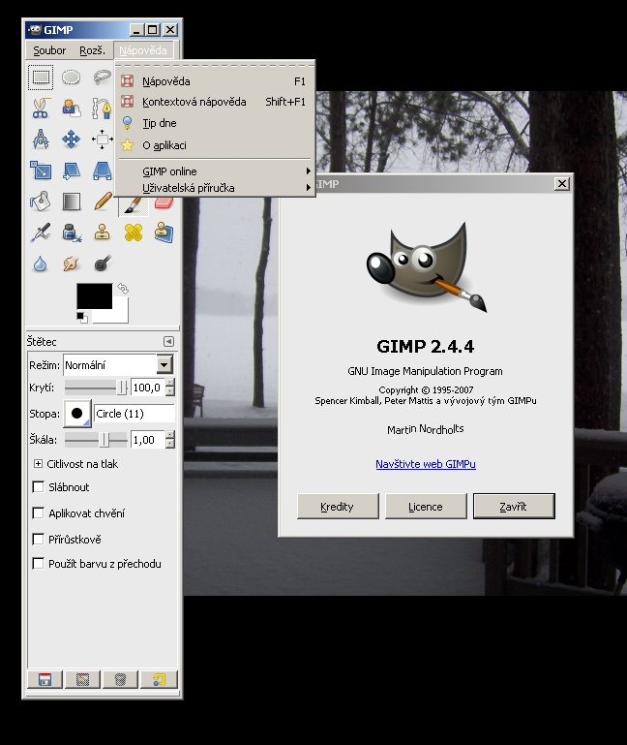627x745 pixels.
Task: Expand GIMP online submenu
Action: pyautogui.click(x=215, y=171)
